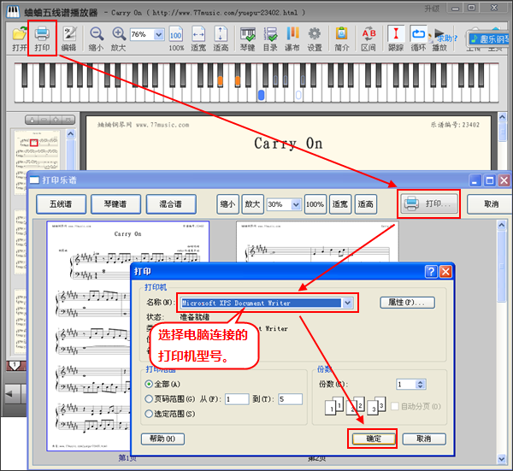Switch to 五线谱 (staff) view
The image size is (513, 471).
point(66,204)
